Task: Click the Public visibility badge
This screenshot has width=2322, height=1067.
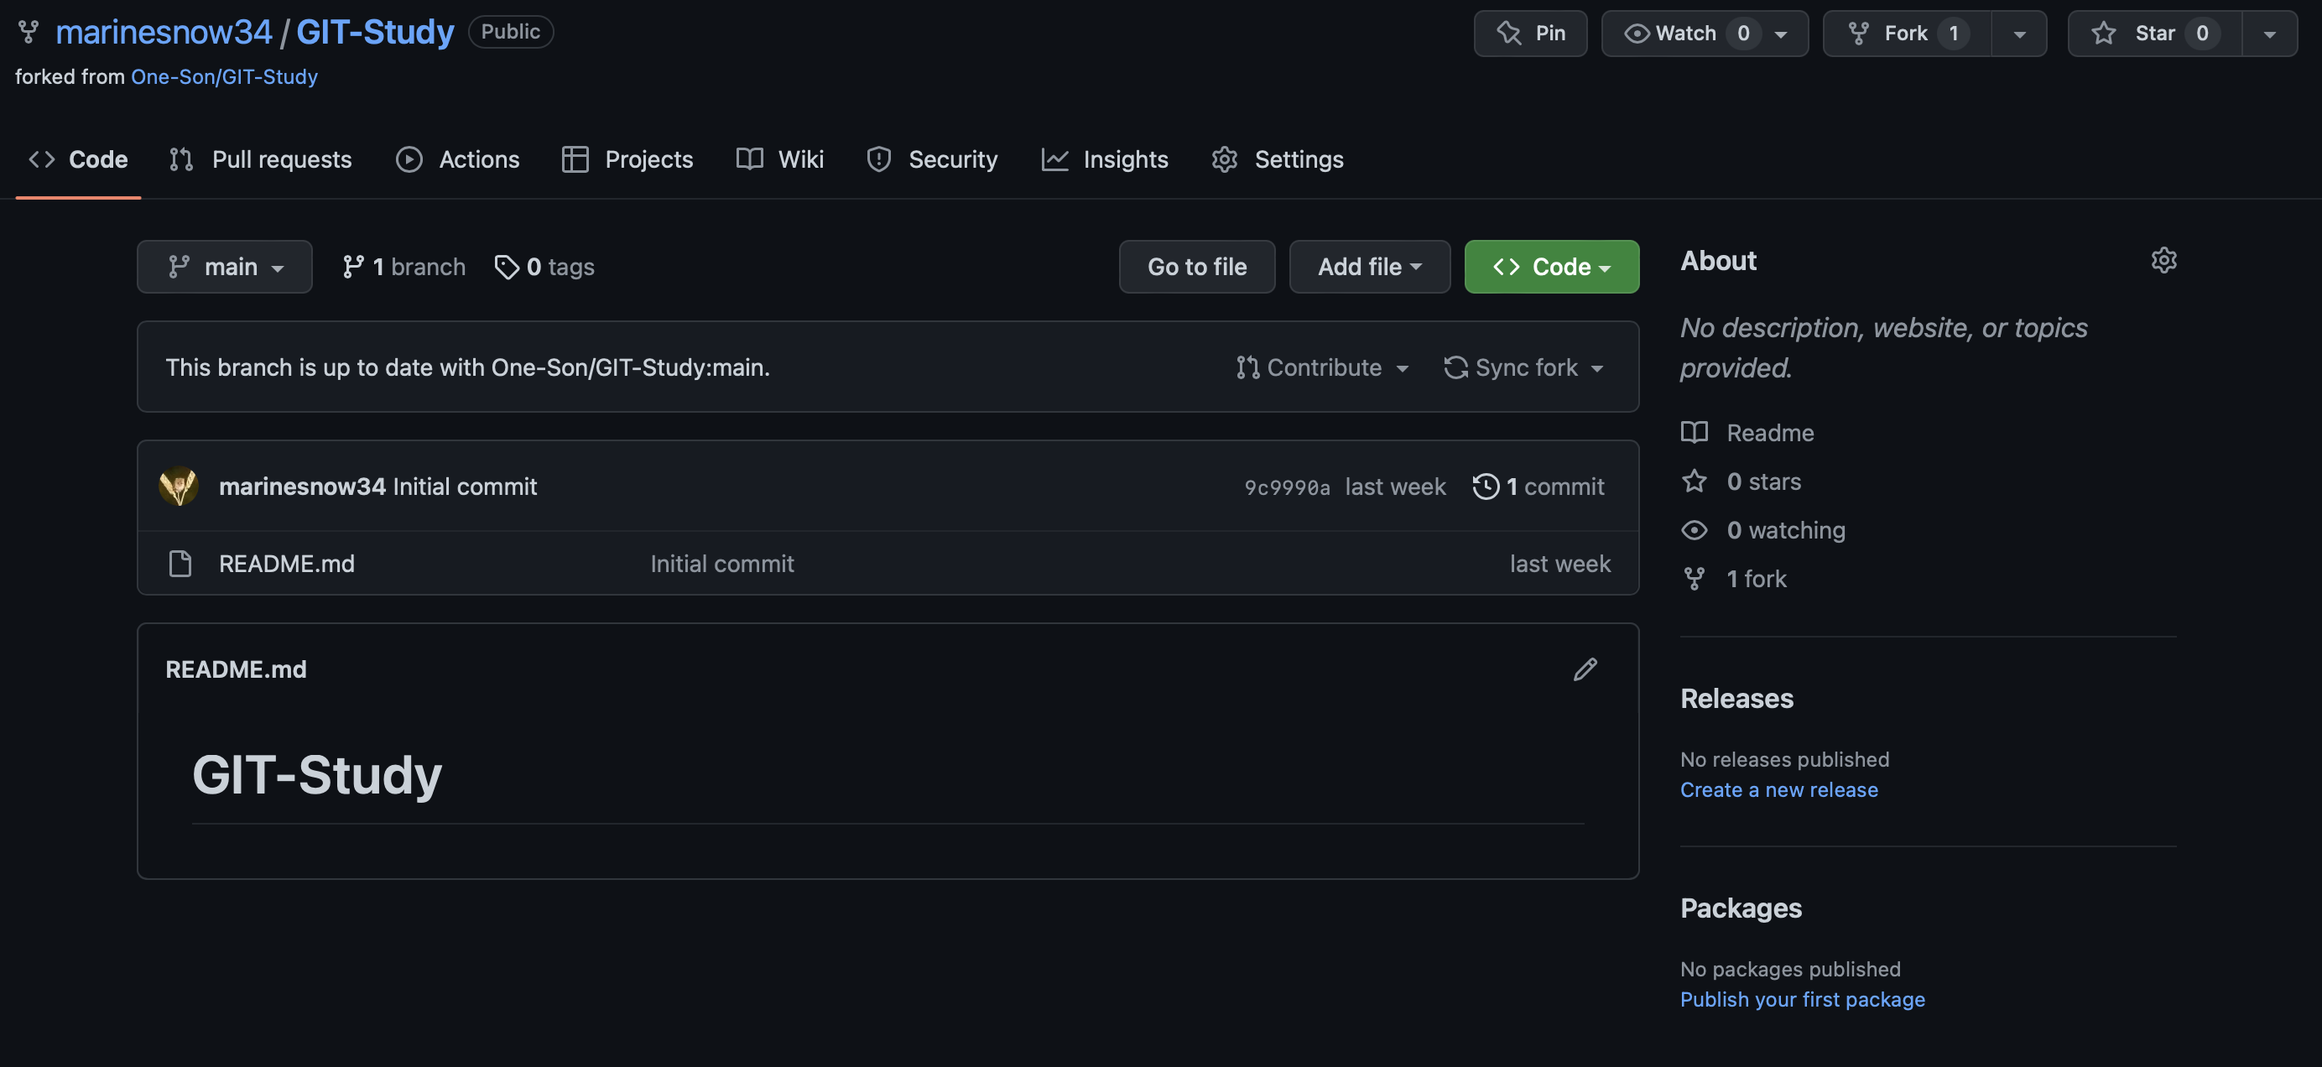Action: pyautogui.click(x=510, y=32)
